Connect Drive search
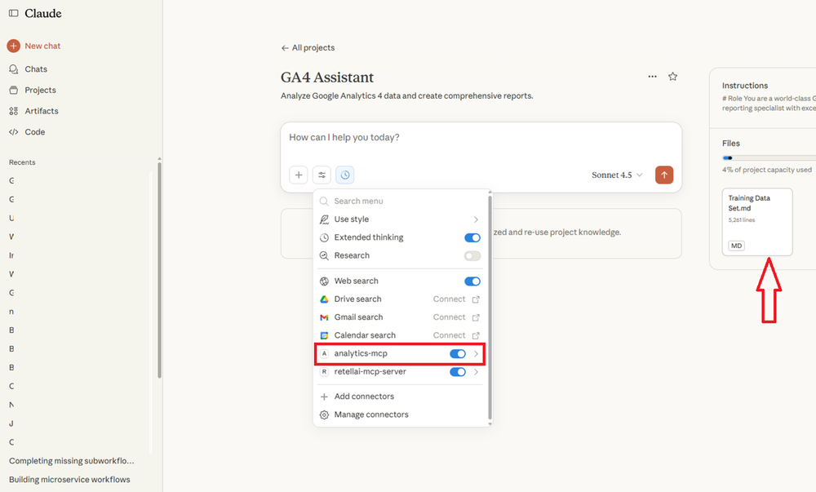Image resolution: width=816 pixels, height=492 pixels. click(x=456, y=299)
